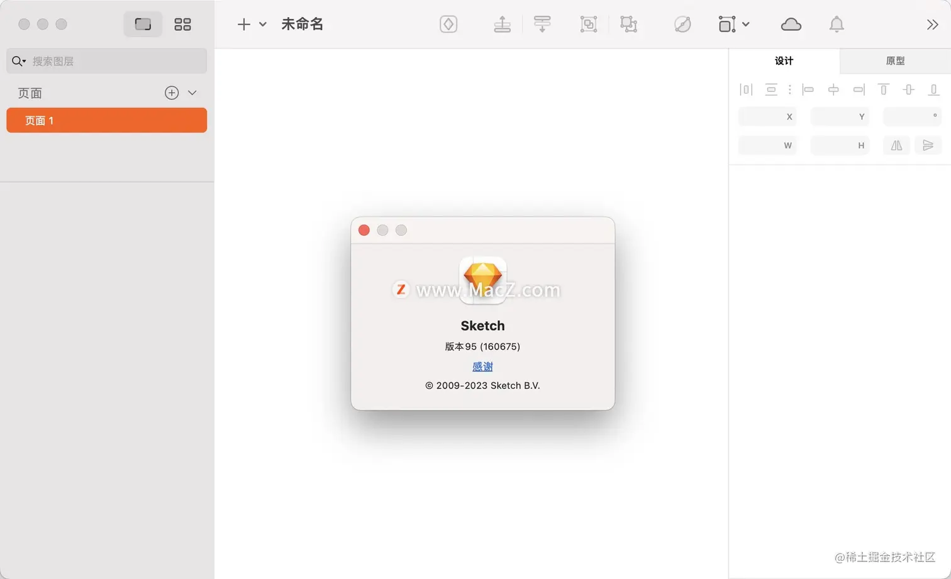This screenshot has width=951, height=579.
Task: Switch sidebar to components grid view
Action: pyautogui.click(x=182, y=25)
